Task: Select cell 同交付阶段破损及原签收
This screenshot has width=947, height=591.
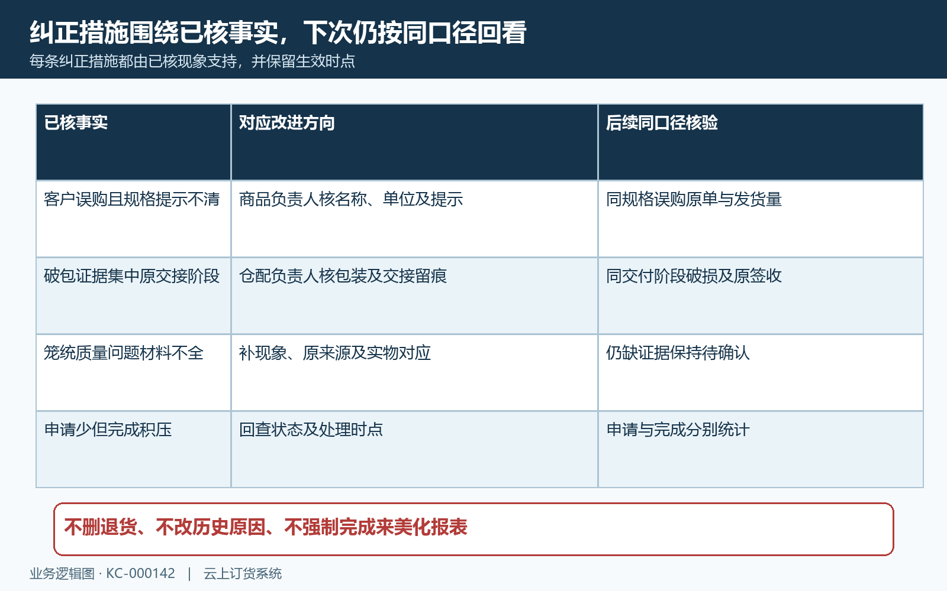Action: click(x=761, y=295)
